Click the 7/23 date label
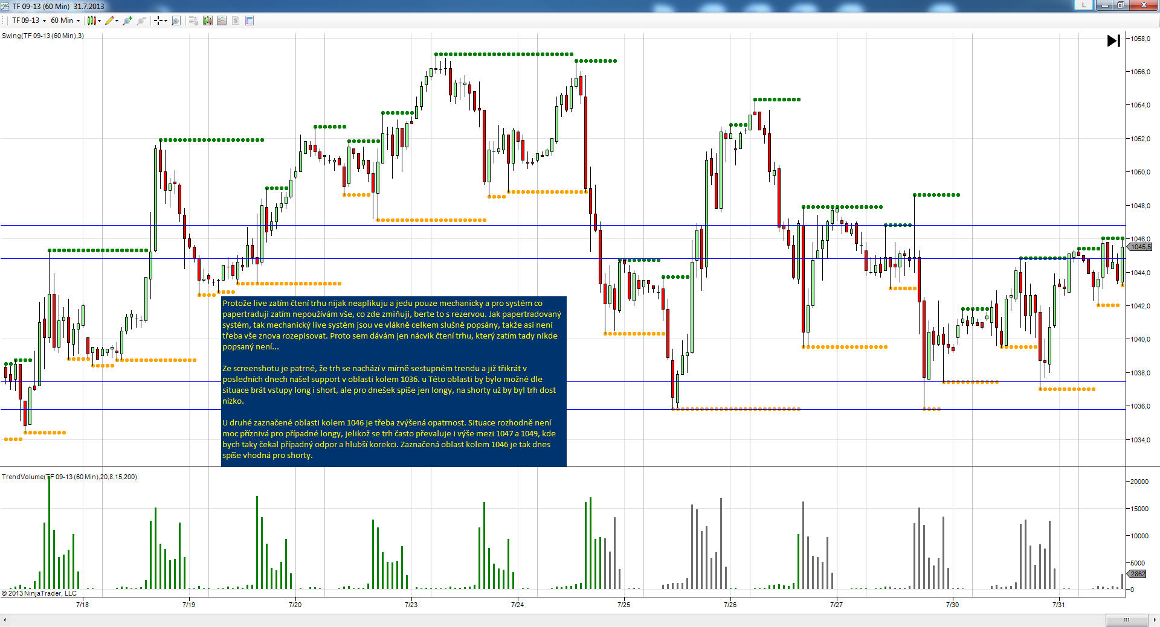The image size is (1160, 627). 411,604
